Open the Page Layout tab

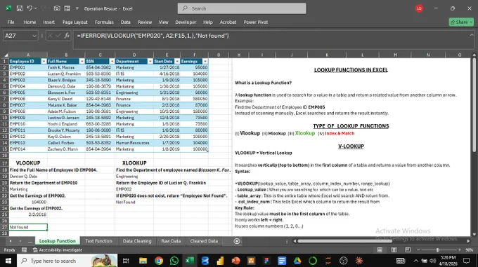tap(75, 22)
